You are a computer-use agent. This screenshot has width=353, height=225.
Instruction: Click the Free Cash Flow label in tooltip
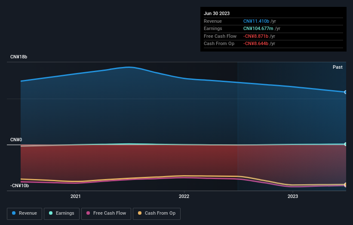(220, 36)
